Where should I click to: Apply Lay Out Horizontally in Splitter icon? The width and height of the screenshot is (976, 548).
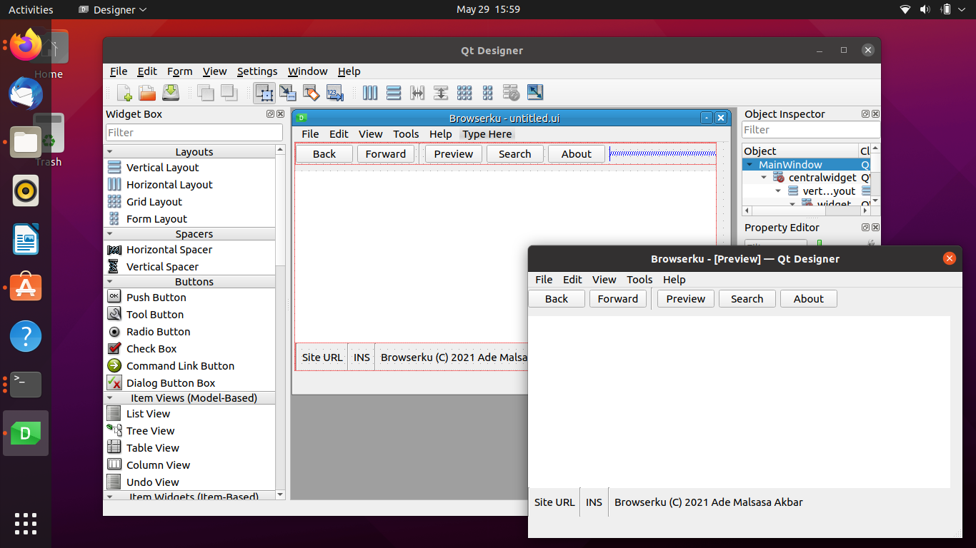(417, 92)
